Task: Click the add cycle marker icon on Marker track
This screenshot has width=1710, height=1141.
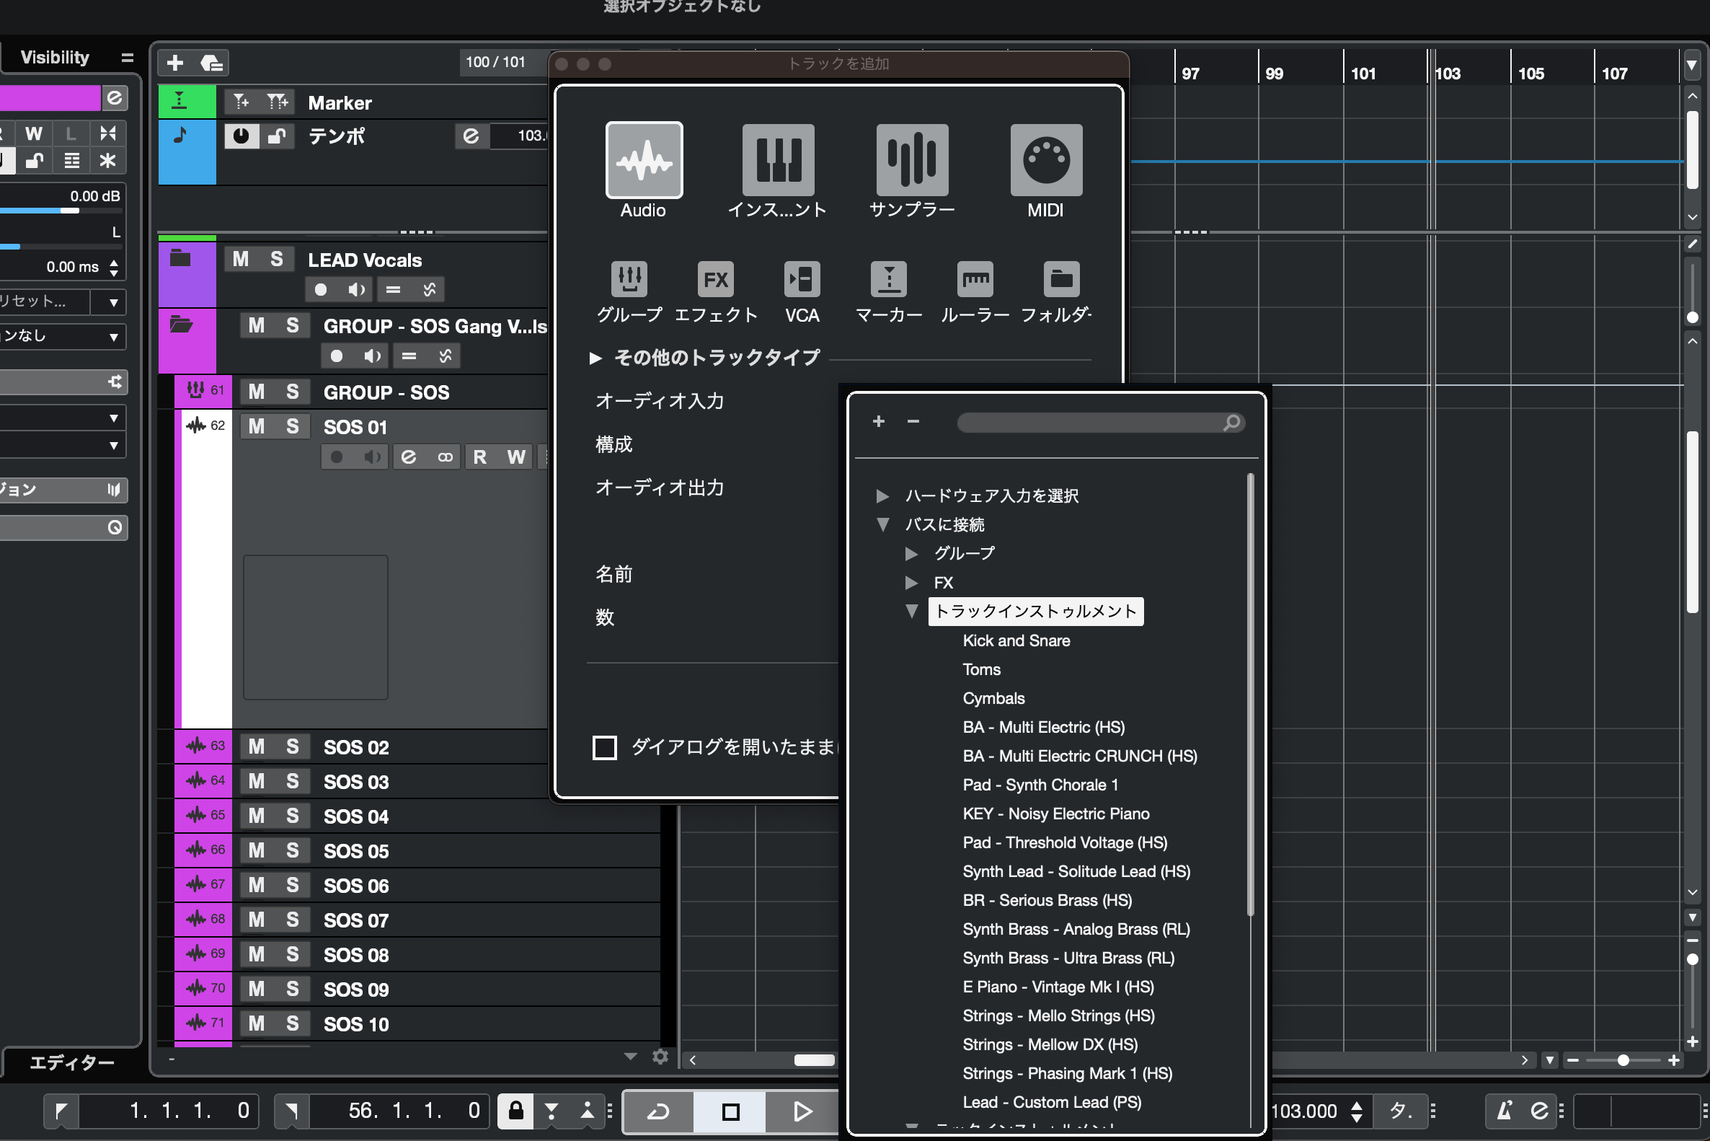Action: click(x=277, y=102)
